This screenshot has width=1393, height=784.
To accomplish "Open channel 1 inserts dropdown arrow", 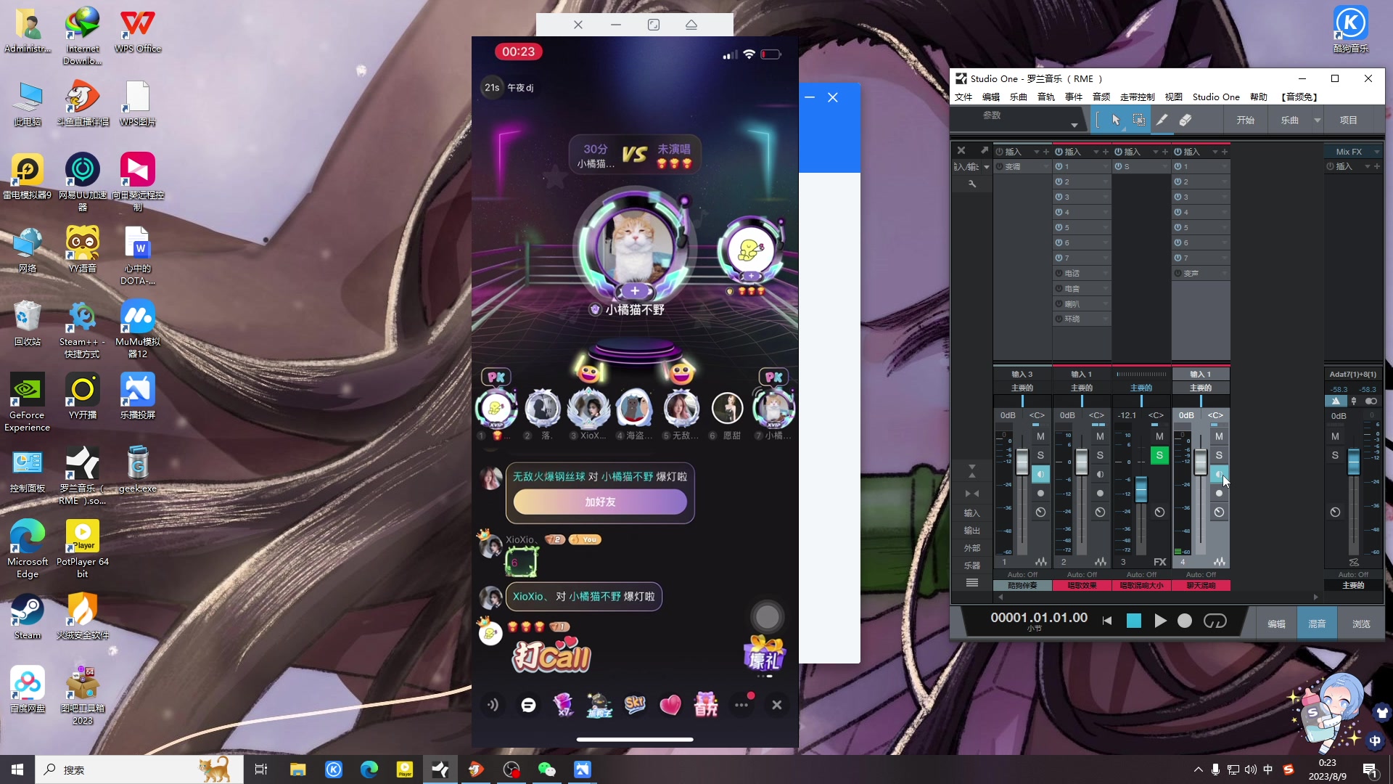I will 1036,152.
